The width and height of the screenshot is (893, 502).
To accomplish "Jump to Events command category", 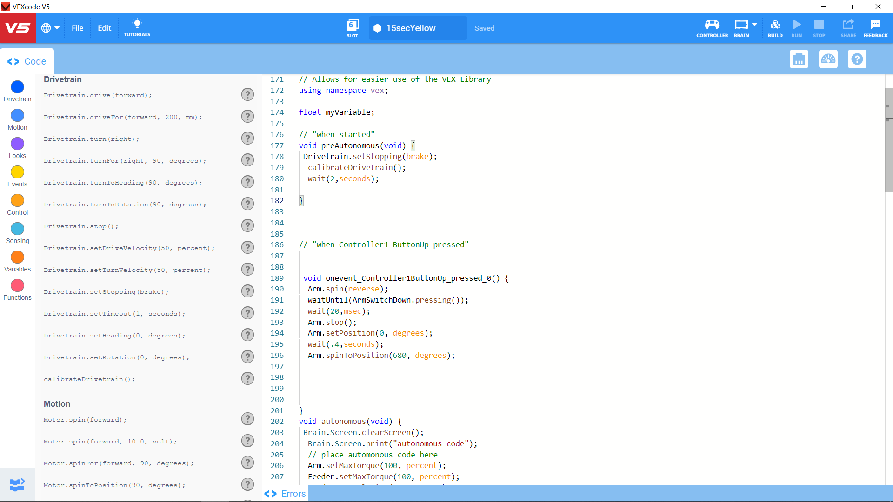I will pyautogui.click(x=17, y=177).
